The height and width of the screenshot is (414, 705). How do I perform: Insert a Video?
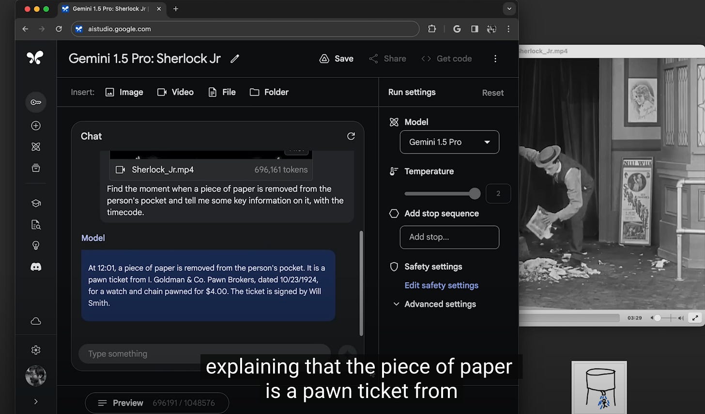[x=175, y=92]
